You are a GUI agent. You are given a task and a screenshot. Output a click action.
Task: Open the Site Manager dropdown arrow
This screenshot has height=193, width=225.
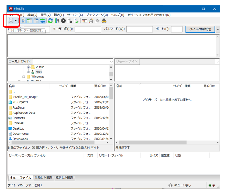point(16,21)
